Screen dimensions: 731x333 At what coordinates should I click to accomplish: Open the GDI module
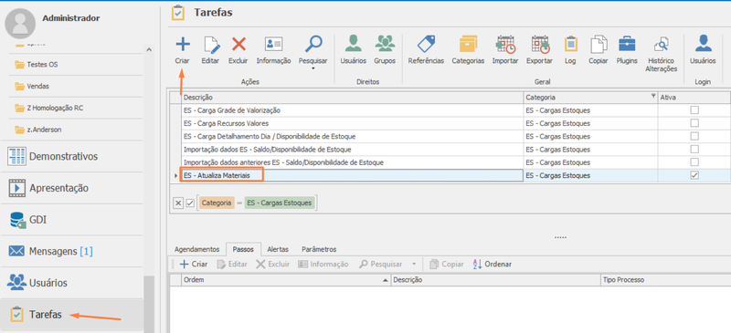72,220
